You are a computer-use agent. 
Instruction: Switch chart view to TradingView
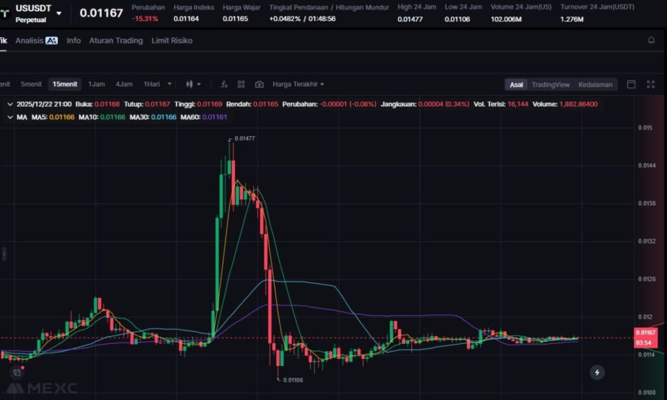coord(550,85)
